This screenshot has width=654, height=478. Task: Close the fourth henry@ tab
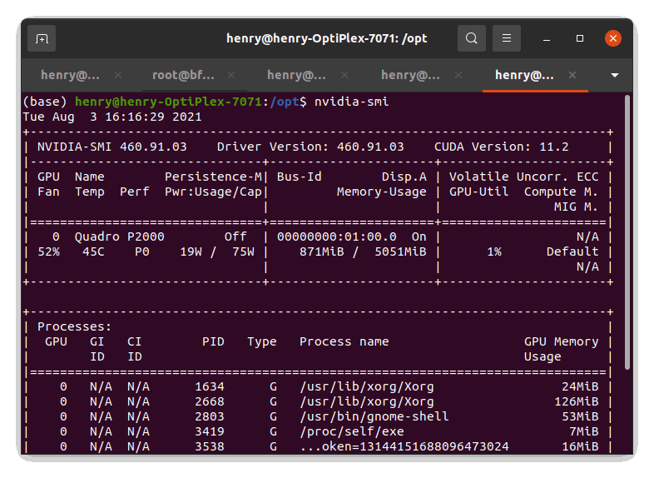[458, 75]
